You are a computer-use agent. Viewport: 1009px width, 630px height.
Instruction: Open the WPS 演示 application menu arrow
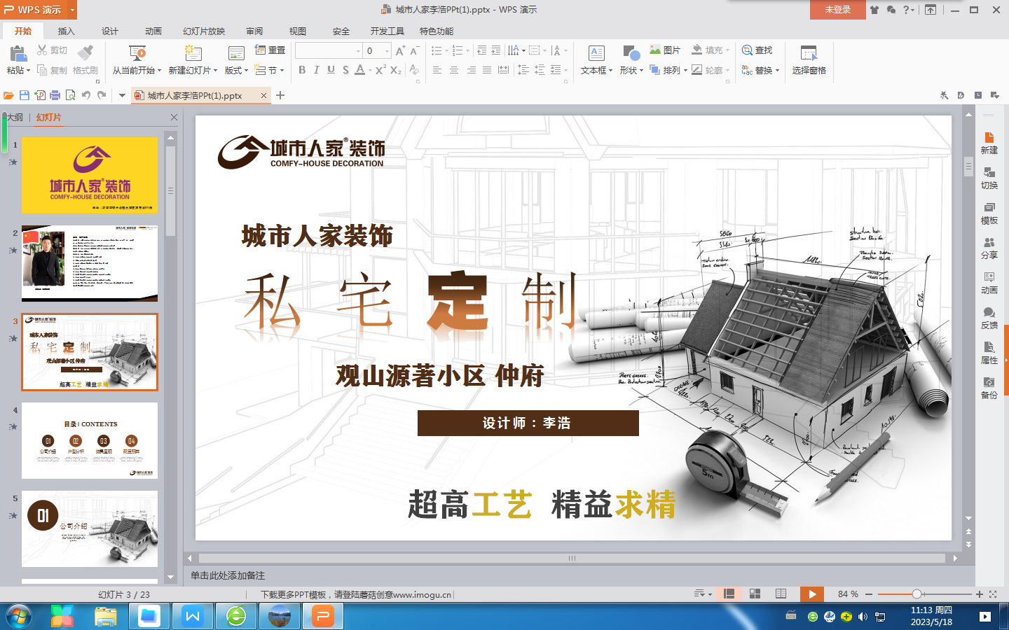tap(72, 10)
